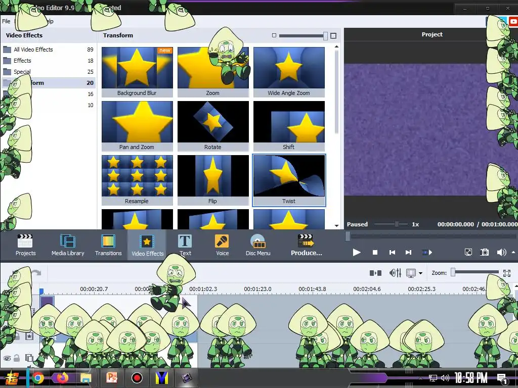Image resolution: width=518 pixels, height=388 pixels.
Task: Open File Explorer from the taskbar
Action: 85,378
